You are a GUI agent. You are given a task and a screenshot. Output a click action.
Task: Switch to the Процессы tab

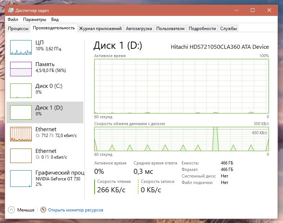pos(18,29)
